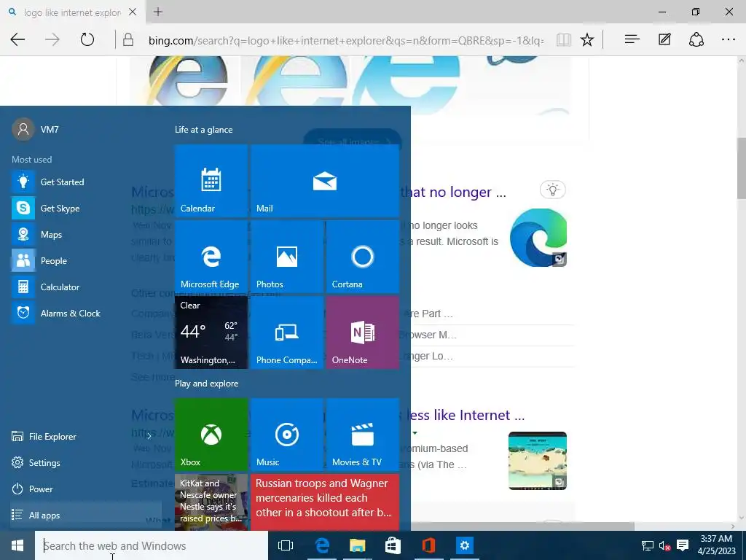The image size is (746, 560).
Task: Click the muted volume tray icon
Action: tap(664, 545)
